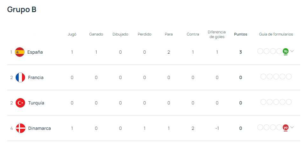Click the Guía de formularios header
This screenshot has width=306, height=146.
point(276,34)
